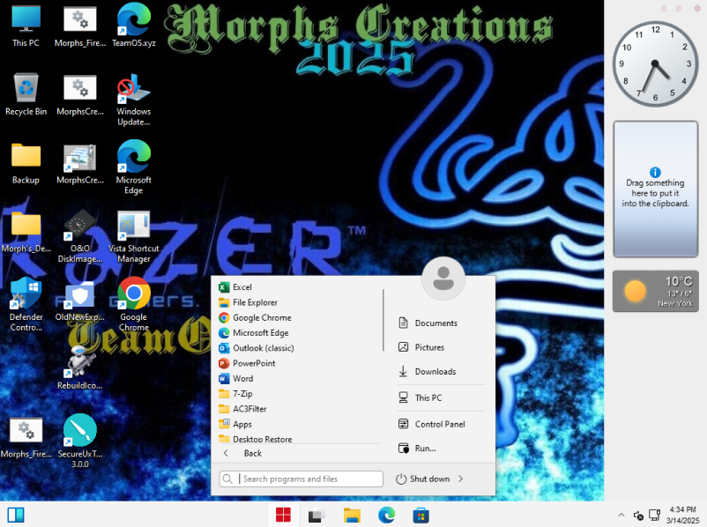Select the Morph's_De... desktop folder

[26, 232]
